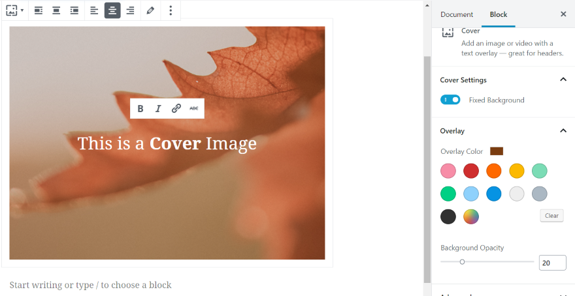
Task: Disable the Fixed Background toggle
Action: point(450,100)
